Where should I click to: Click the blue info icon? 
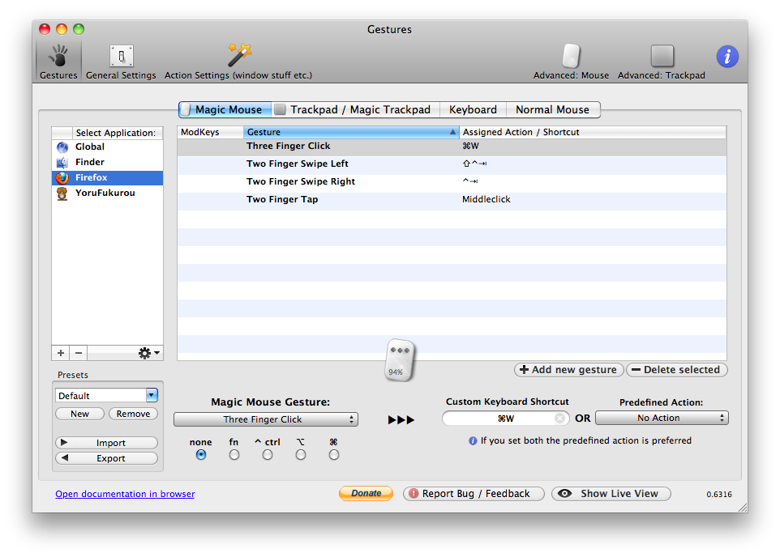coord(727,57)
